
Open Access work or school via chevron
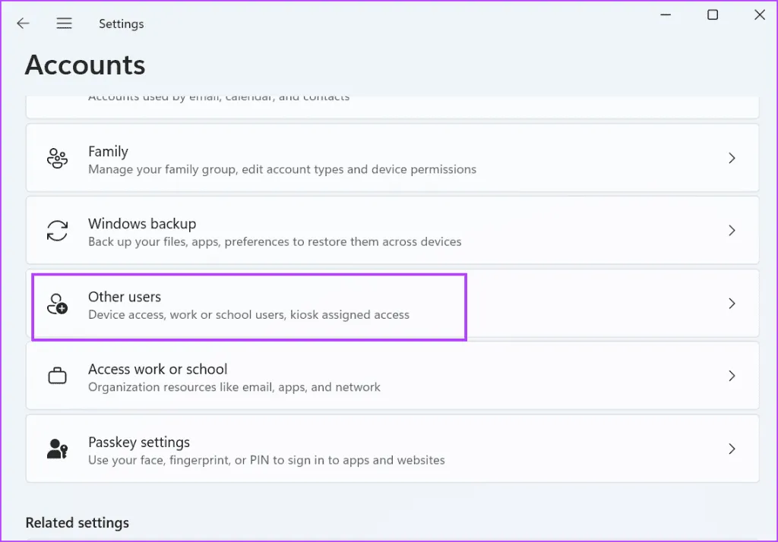tap(732, 377)
